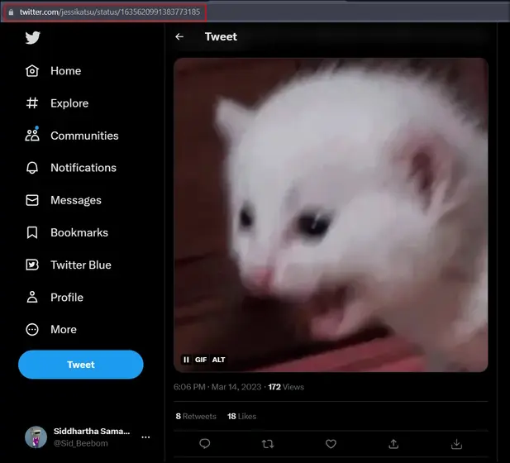
Task: Go to Communities in the sidebar
Action: tap(83, 136)
